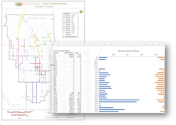Select the SC1 vehicle cell
Image resolution: width=176 pixels, height=125 pixels.
coord(59,55)
